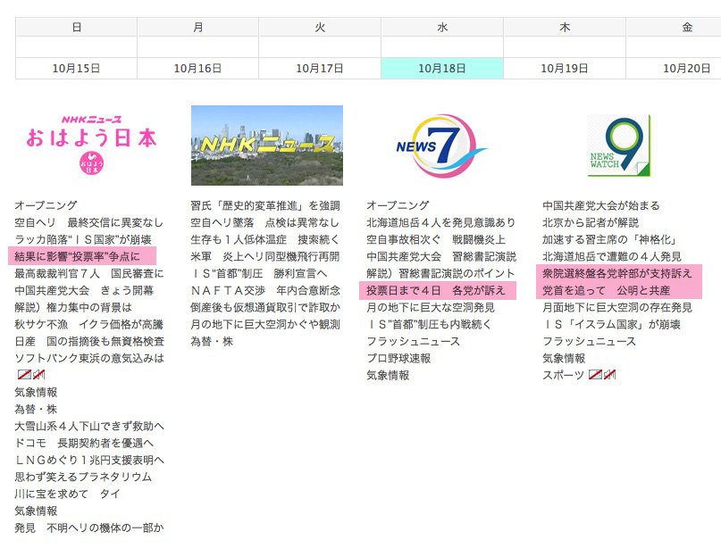721x557 pixels.
Task: Open 中国共産党大会 きょう開幕
Action: pos(84,290)
